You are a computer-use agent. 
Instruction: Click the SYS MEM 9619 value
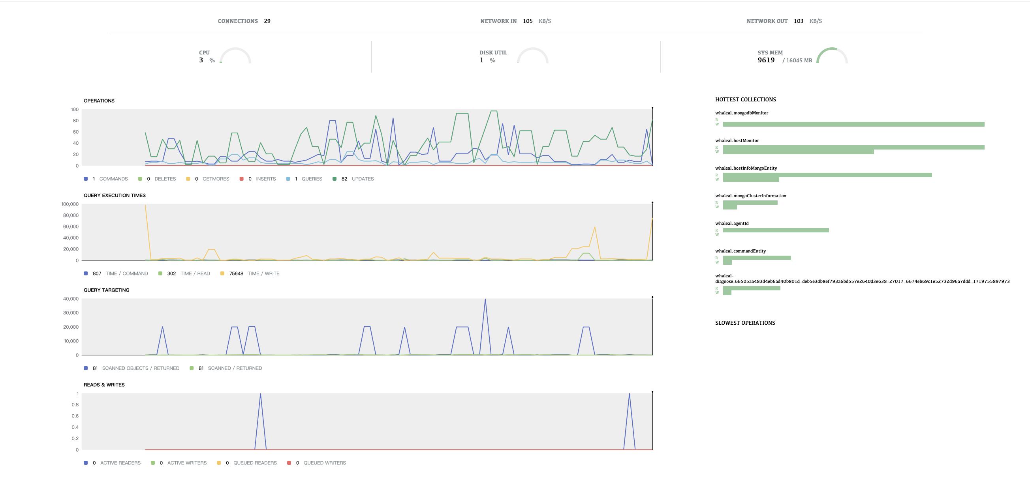(x=766, y=60)
